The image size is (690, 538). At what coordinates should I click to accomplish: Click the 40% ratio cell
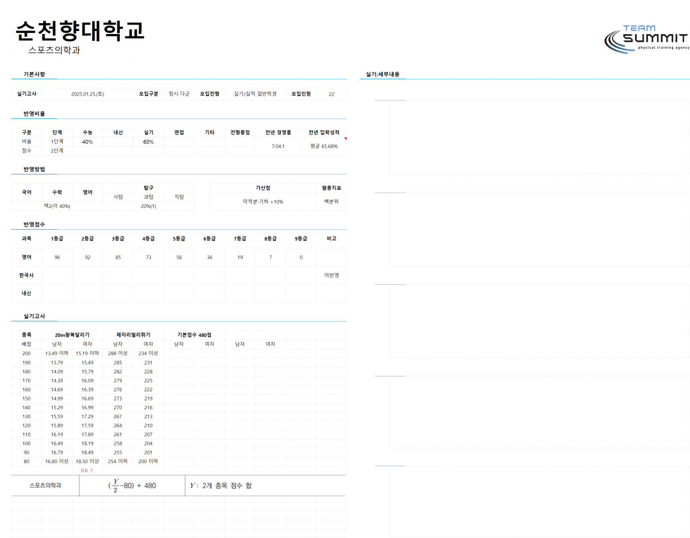coord(88,142)
